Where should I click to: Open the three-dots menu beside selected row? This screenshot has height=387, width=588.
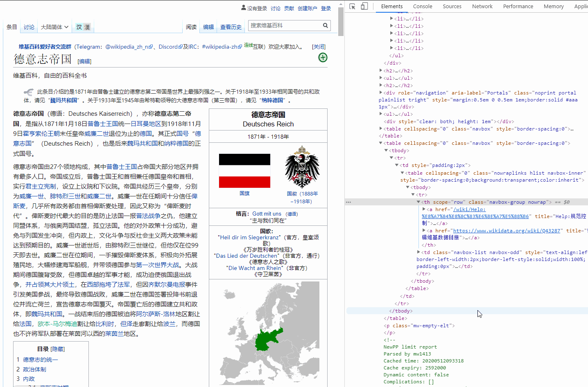[348, 202]
